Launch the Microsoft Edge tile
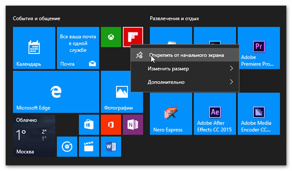Viewport: 292px width, 171px height. point(56,92)
